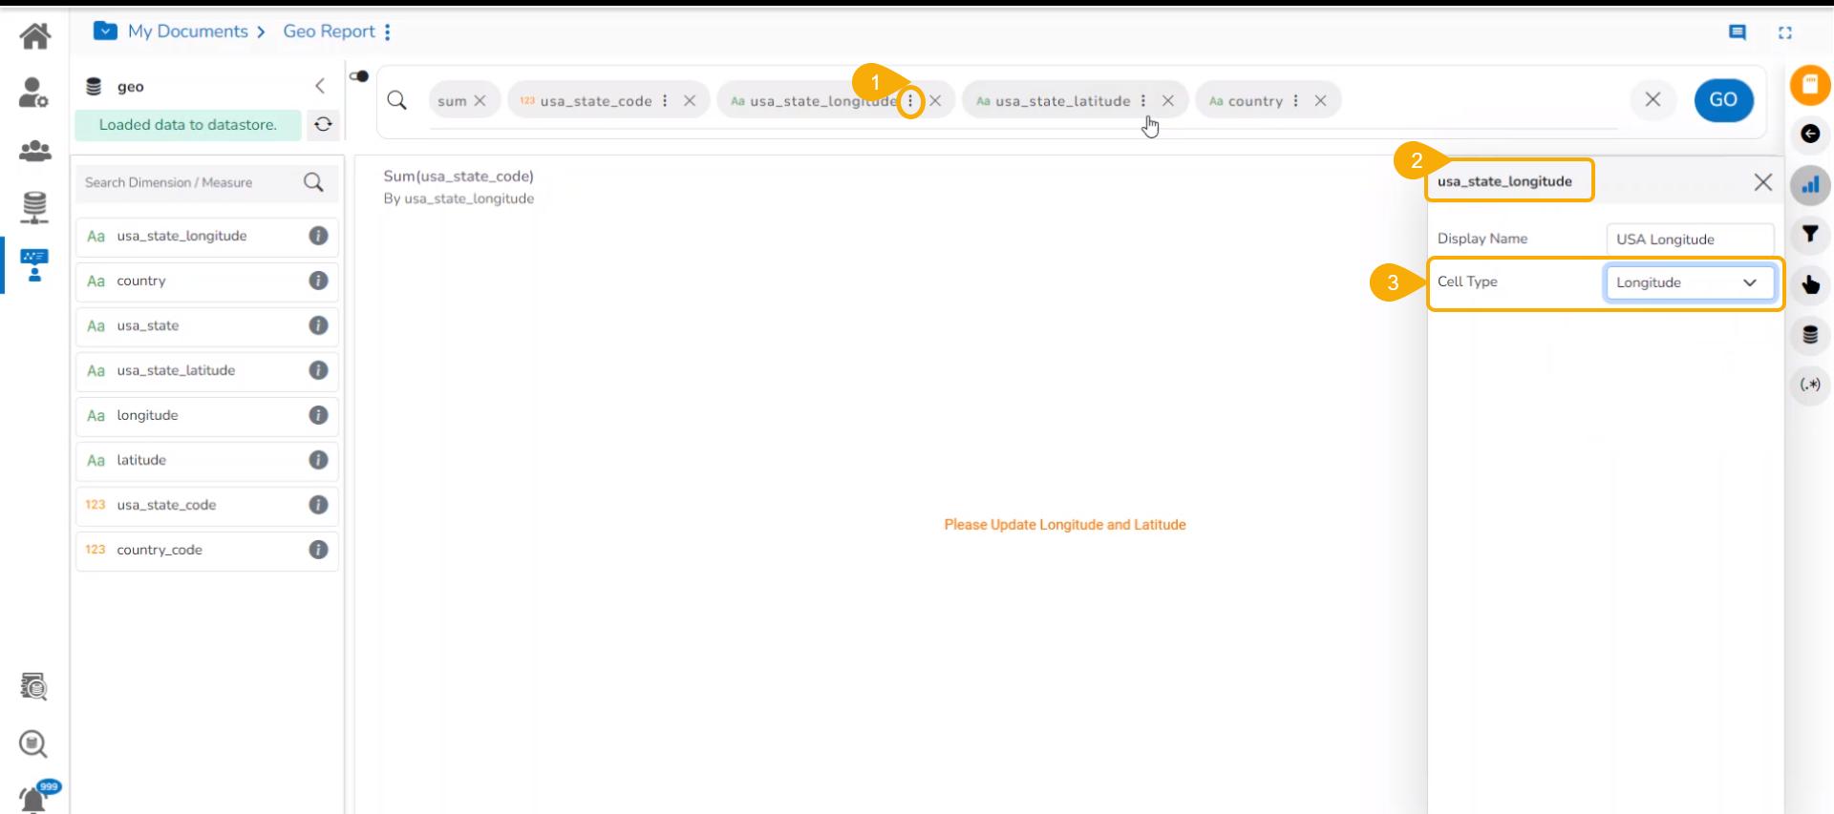Click the back arrow icon on right toolbar

pyautogui.click(x=1810, y=134)
